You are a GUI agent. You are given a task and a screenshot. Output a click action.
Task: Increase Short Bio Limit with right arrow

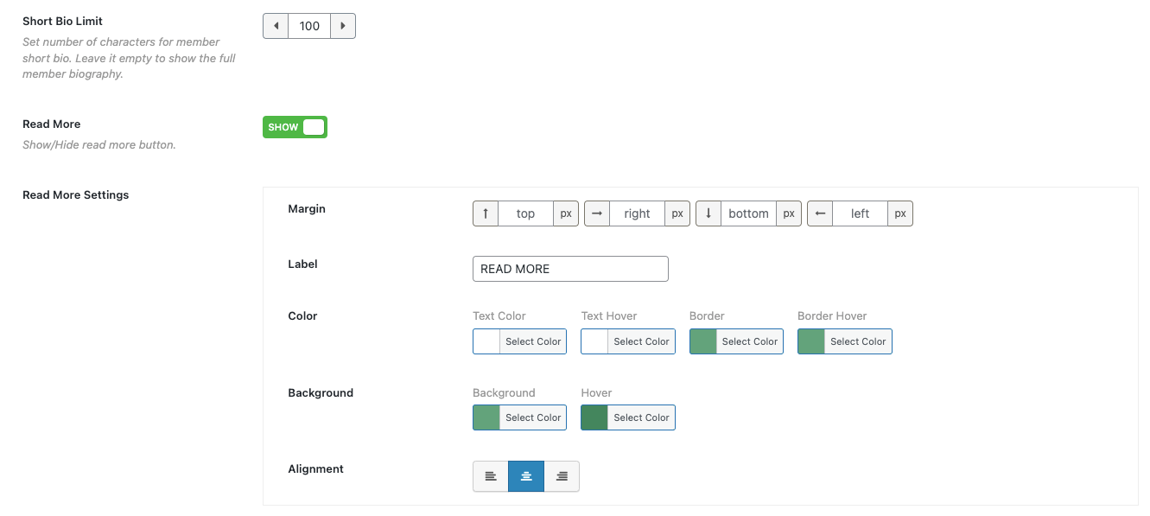click(x=343, y=26)
